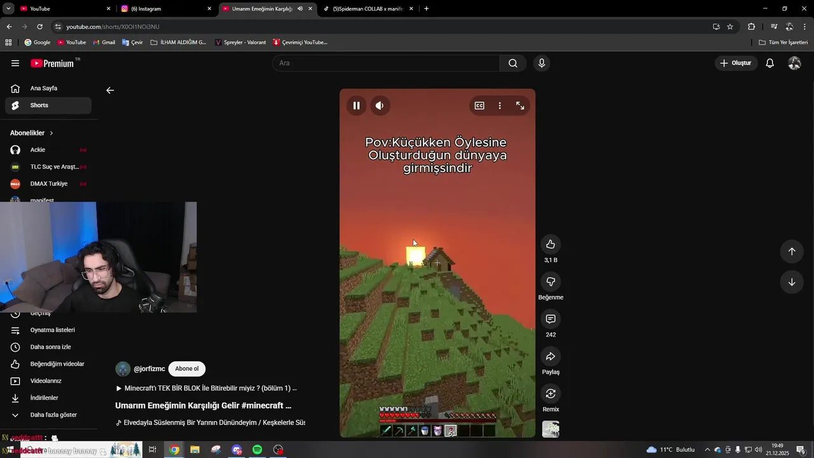This screenshot has height=458, width=814.
Task: Click the back arrow beside the sidebar
Action: 110,90
